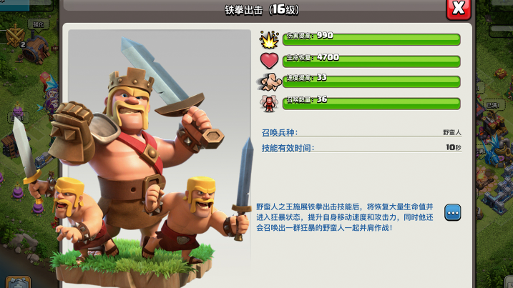This screenshot has height=288, width=513.
Task: Click the 铁拳出击 (16级) title
Action: 262,10
